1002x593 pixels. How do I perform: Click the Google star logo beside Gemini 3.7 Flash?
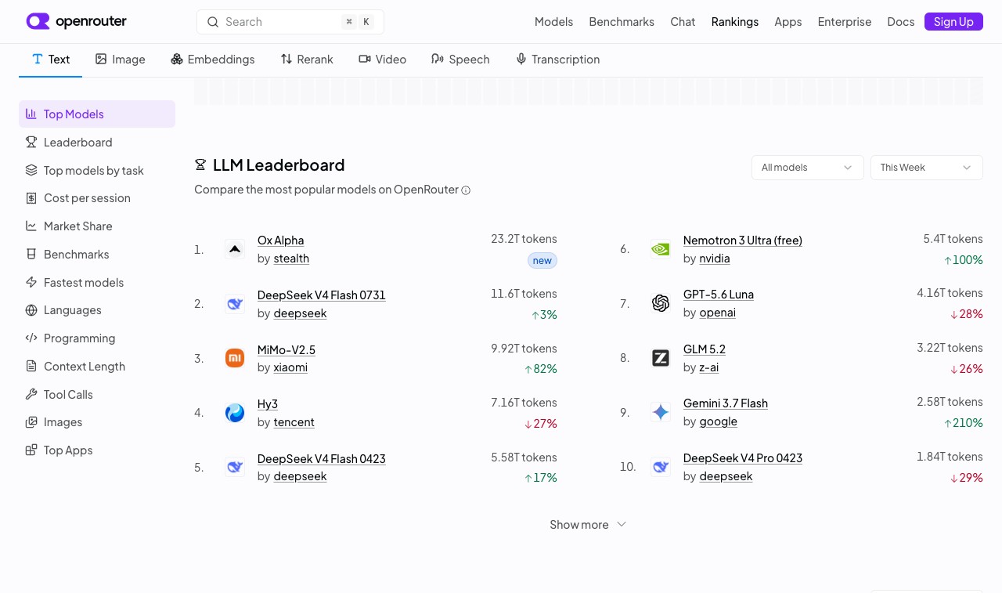tap(661, 412)
